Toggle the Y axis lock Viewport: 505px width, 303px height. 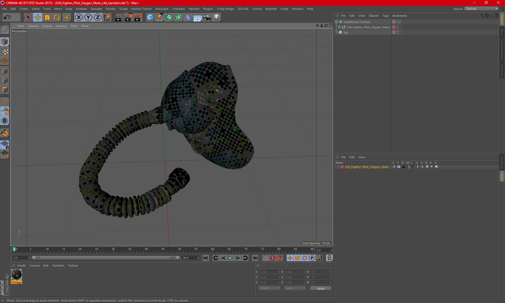pyautogui.click(x=88, y=17)
